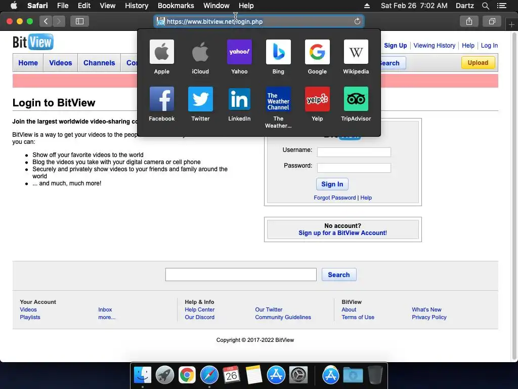Focus the Password field

coord(354,168)
